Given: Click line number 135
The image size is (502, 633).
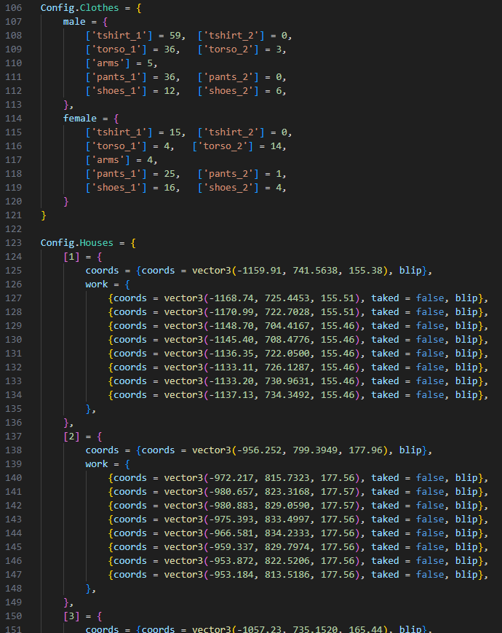Looking at the screenshot, I should (x=13, y=409).
